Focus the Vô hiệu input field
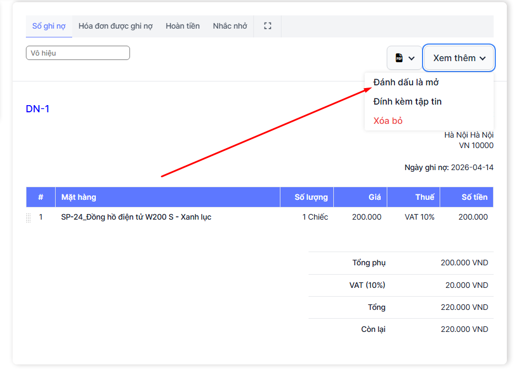 78,53
